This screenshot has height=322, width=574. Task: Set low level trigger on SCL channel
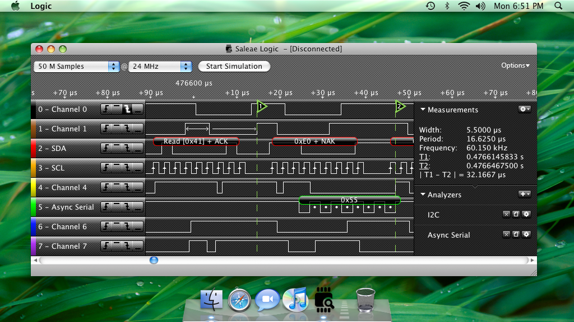click(138, 168)
